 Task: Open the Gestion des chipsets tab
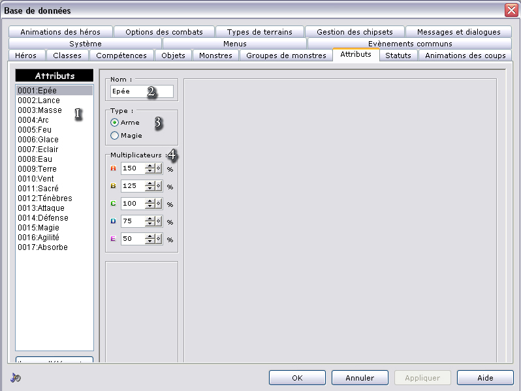pos(356,32)
